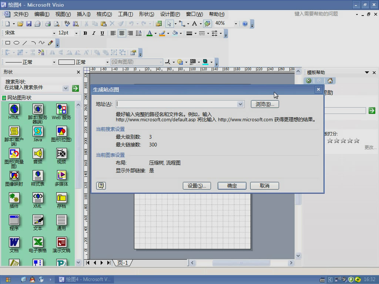
Task: Apply font color with the A swatch
Action: coord(150,33)
